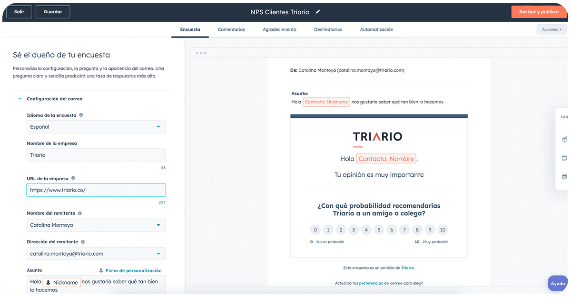
Task: Collapse Configuración del correo section
Action: 20,99
